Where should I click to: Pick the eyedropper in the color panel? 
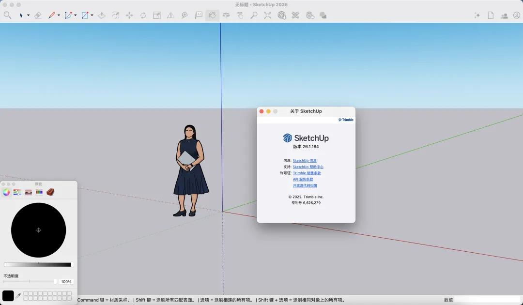point(18,296)
